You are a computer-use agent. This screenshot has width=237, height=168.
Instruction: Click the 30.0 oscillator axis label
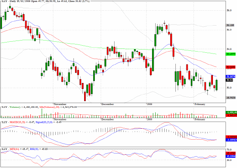[229, 160]
